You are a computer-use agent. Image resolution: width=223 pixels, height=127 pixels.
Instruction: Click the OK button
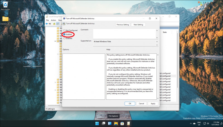[x=130, y=104]
